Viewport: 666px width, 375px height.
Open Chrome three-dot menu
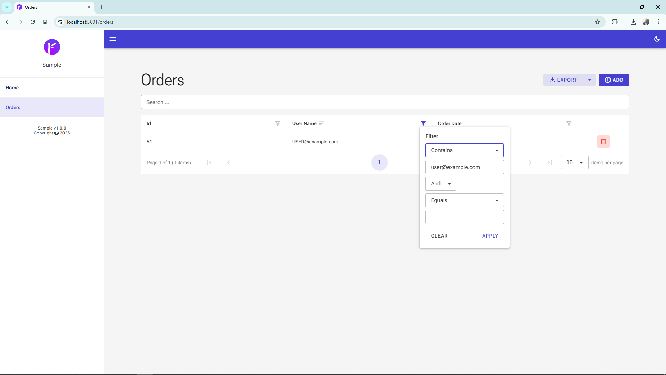pyautogui.click(x=658, y=22)
